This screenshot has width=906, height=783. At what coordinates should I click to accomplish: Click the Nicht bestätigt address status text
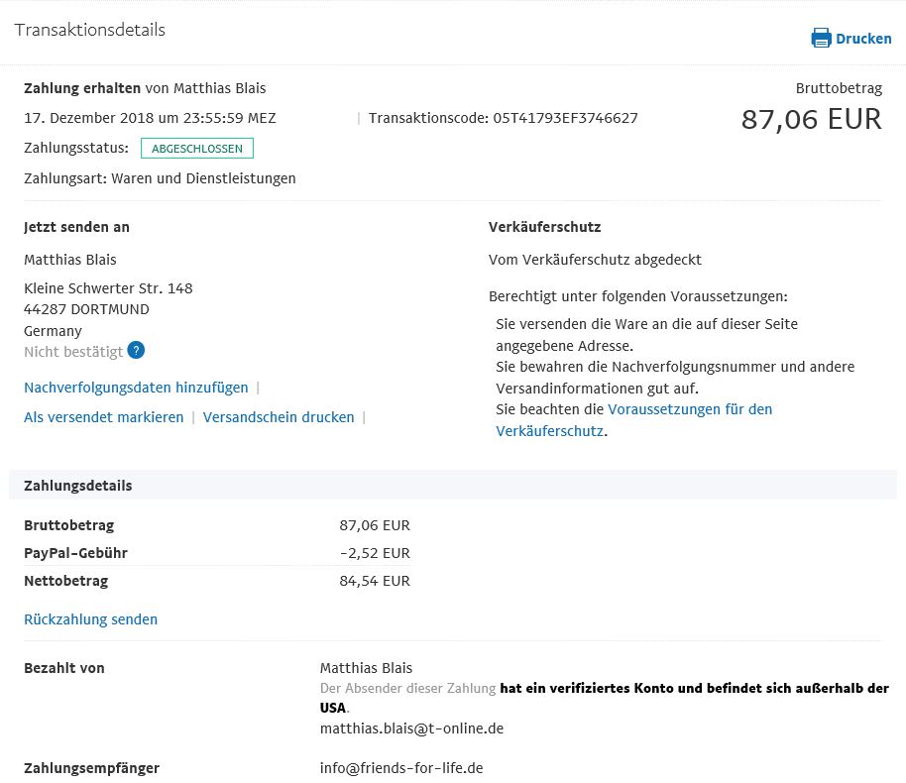tap(73, 352)
